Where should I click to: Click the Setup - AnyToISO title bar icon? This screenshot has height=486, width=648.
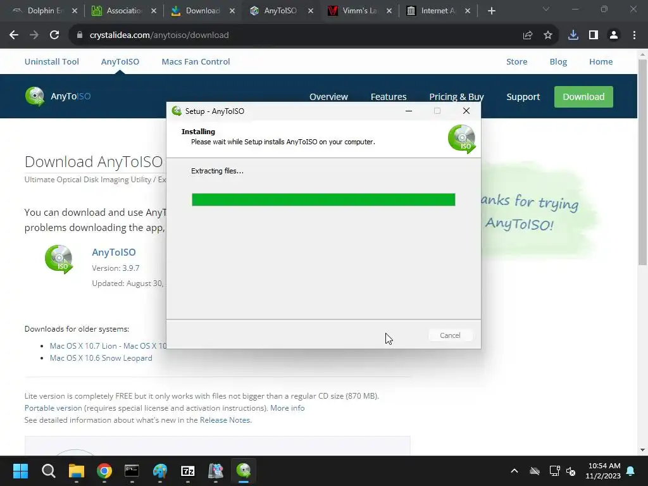[x=177, y=111]
